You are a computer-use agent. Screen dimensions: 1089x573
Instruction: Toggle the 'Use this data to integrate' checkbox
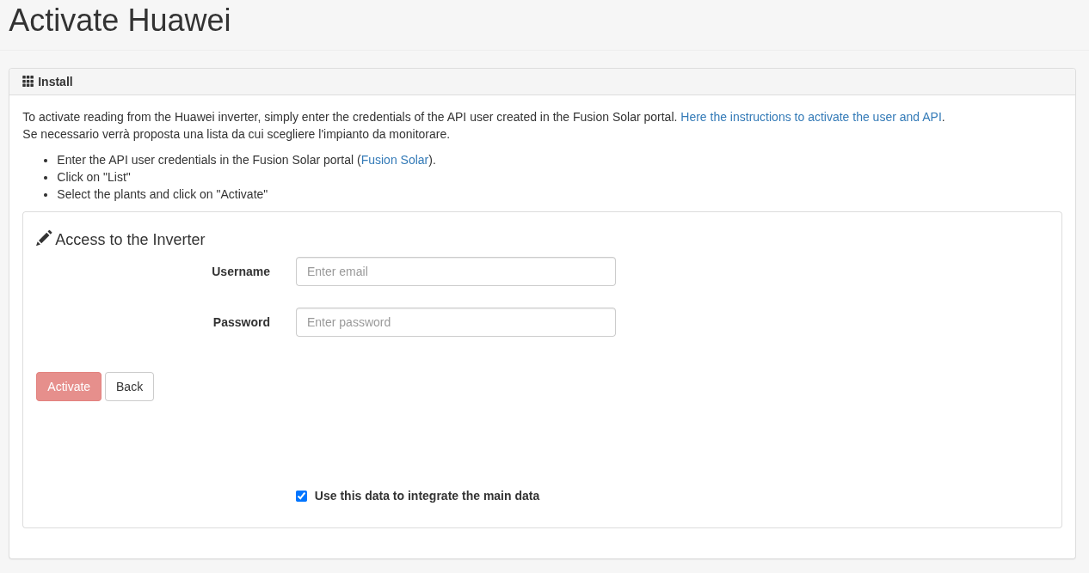[x=301, y=496]
